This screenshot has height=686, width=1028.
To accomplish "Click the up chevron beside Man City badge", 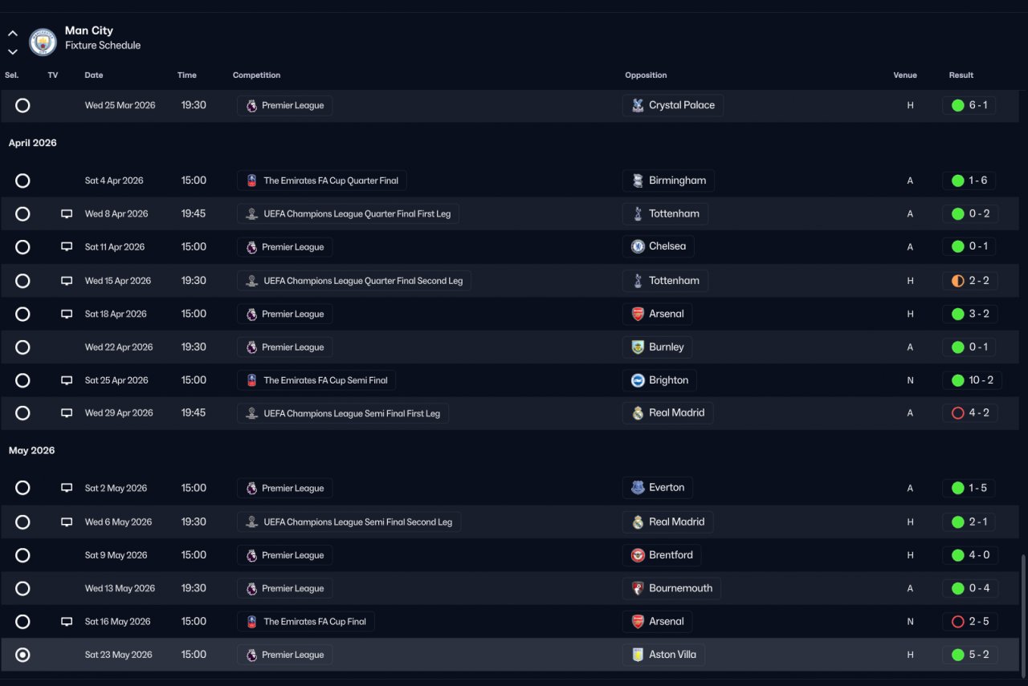I will click(x=13, y=34).
